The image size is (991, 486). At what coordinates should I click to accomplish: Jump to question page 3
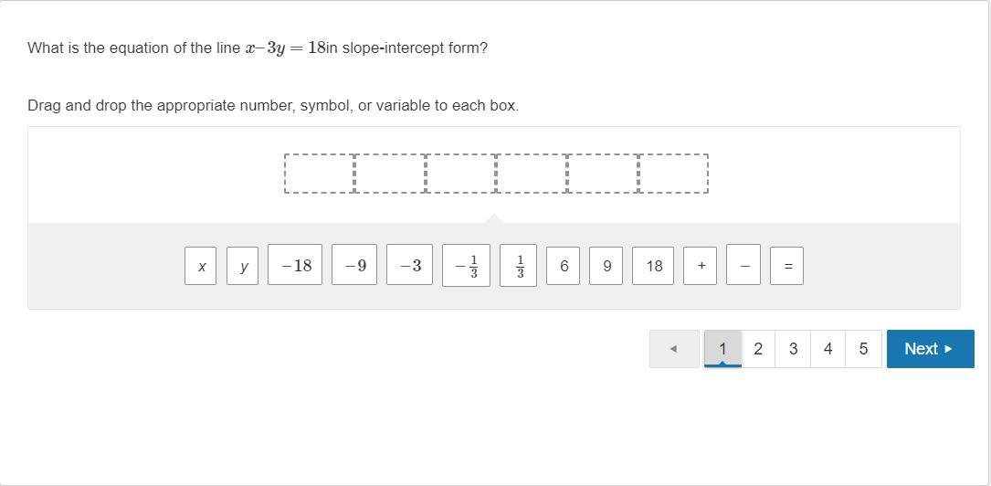pos(793,349)
